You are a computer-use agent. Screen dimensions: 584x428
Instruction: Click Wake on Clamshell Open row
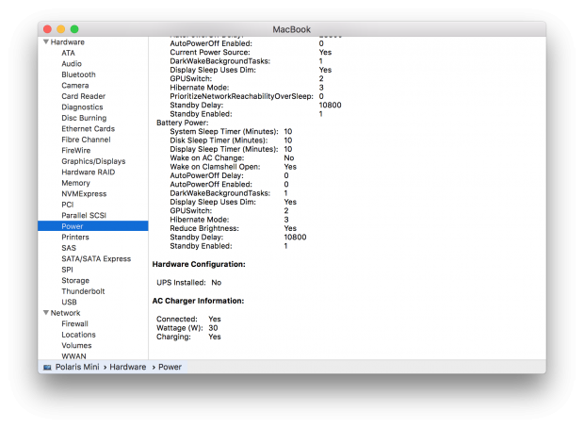point(234,167)
